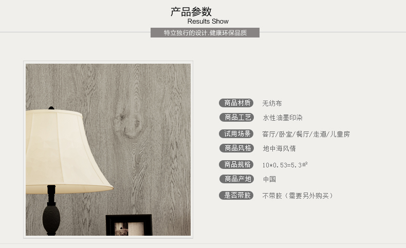
Task: Click the gray banner 特立独行的设计.健康环保品质
Action: click(x=205, y=32)
